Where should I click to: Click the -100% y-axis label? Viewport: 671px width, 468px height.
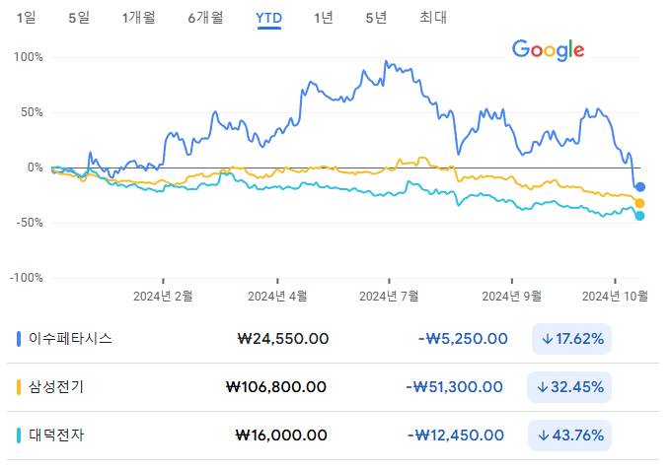[26, 278]
